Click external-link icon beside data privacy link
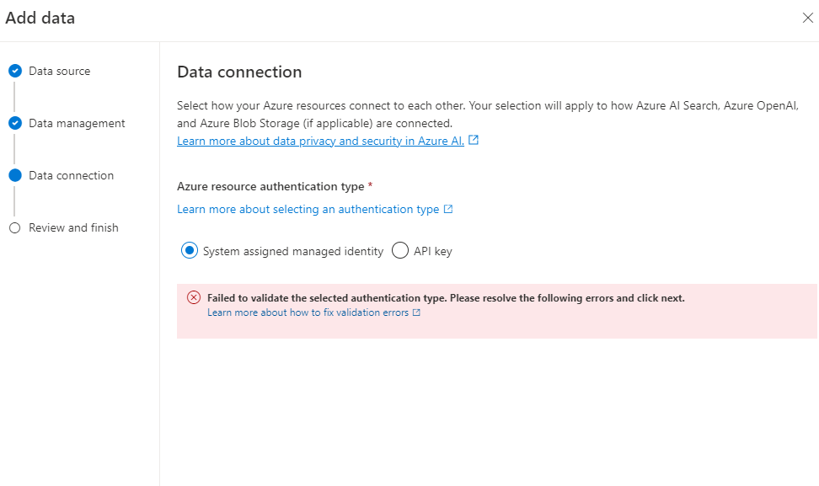This screenshot has height=486, width=819. coord(474,141)
